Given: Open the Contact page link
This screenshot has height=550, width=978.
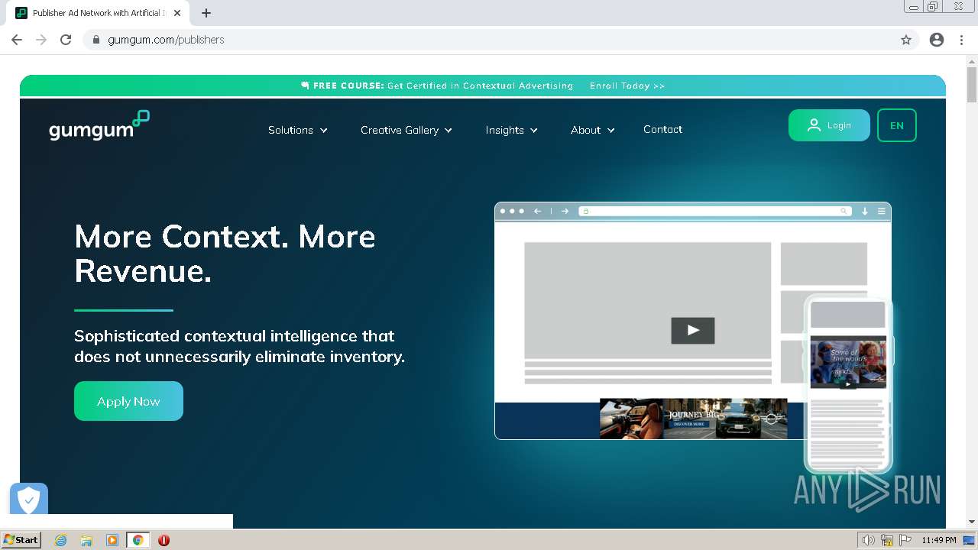Looking at the screenshot, I should click(662, 129).
